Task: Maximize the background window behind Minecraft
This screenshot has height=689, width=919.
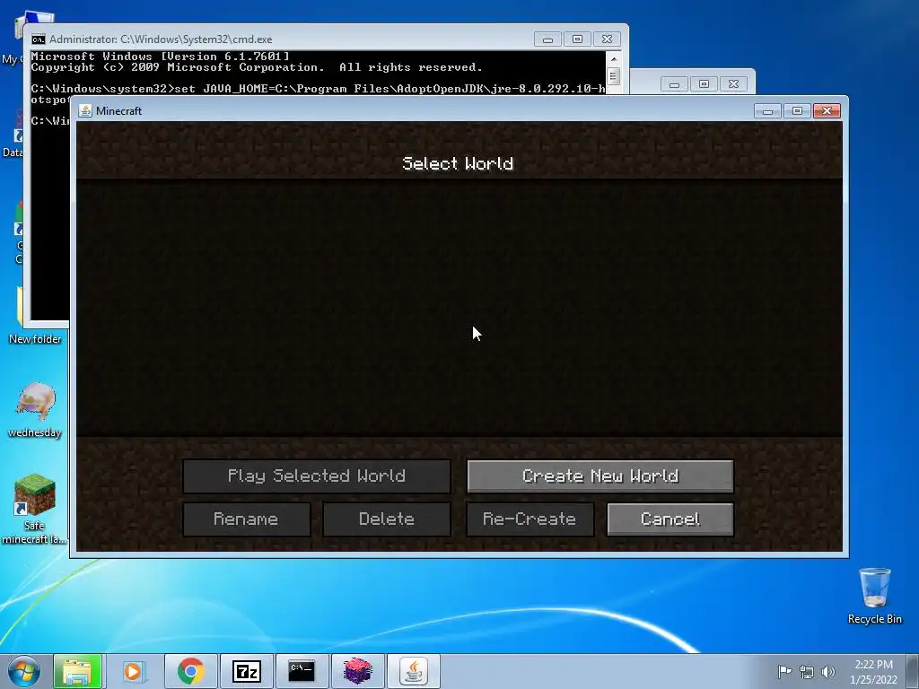Action: tap(704, 84)
